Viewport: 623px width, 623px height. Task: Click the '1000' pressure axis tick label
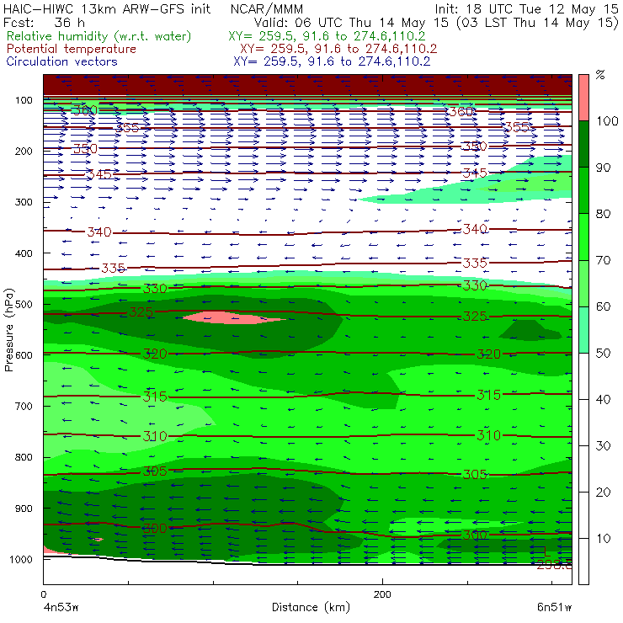point(21,559)
